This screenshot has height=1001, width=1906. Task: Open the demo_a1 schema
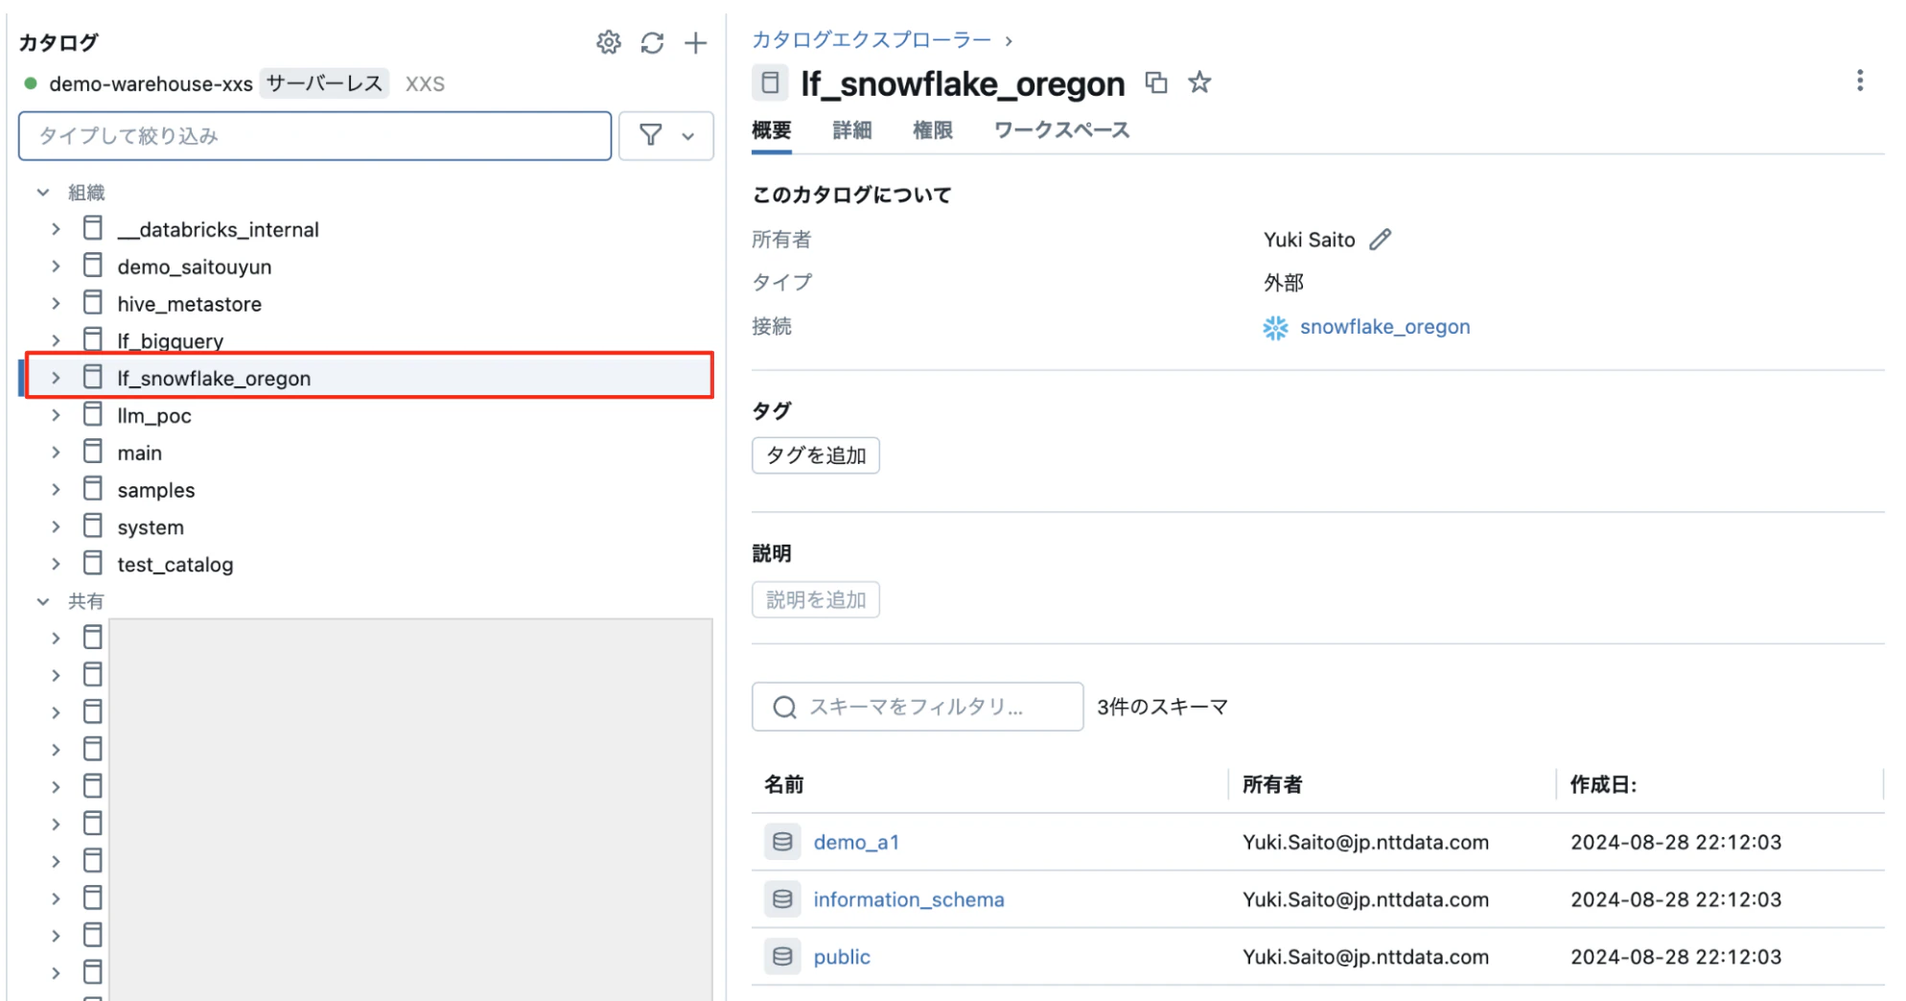tap(856, 842)
